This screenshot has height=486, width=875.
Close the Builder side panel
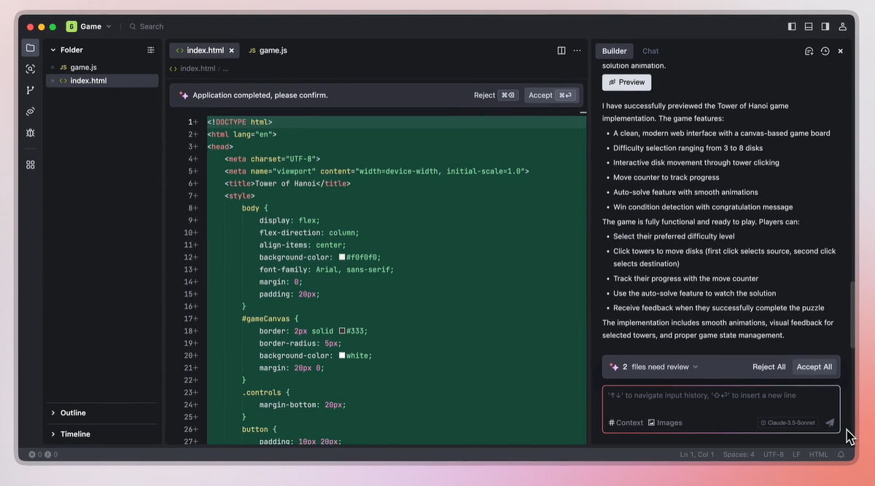(841, 51)
